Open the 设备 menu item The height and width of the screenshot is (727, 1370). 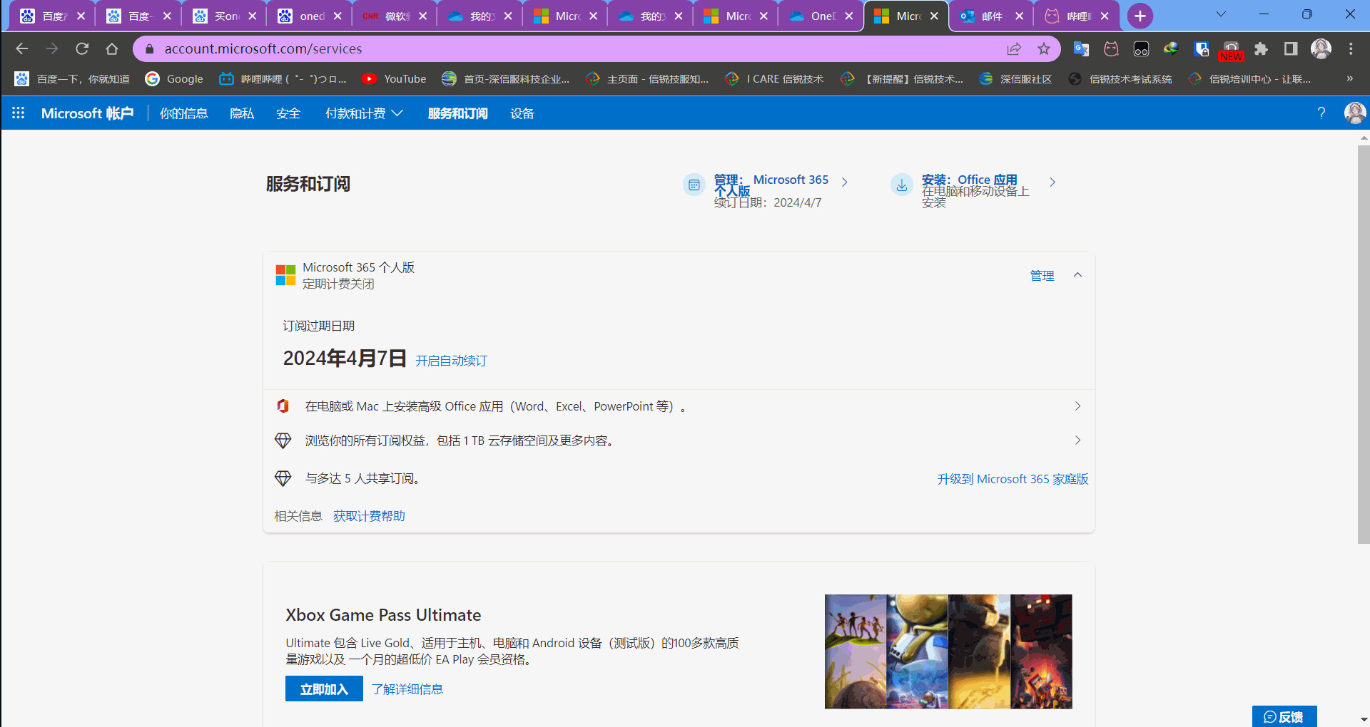pos(522,113)
